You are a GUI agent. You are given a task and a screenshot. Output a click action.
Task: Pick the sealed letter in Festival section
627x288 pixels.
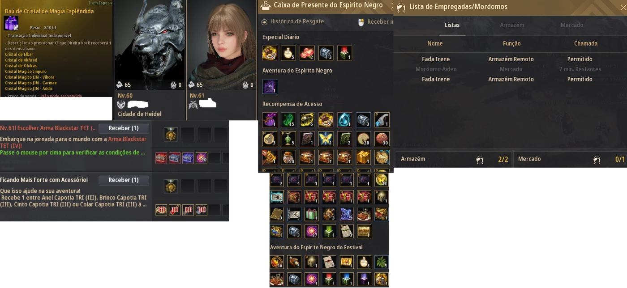[329, 262]
